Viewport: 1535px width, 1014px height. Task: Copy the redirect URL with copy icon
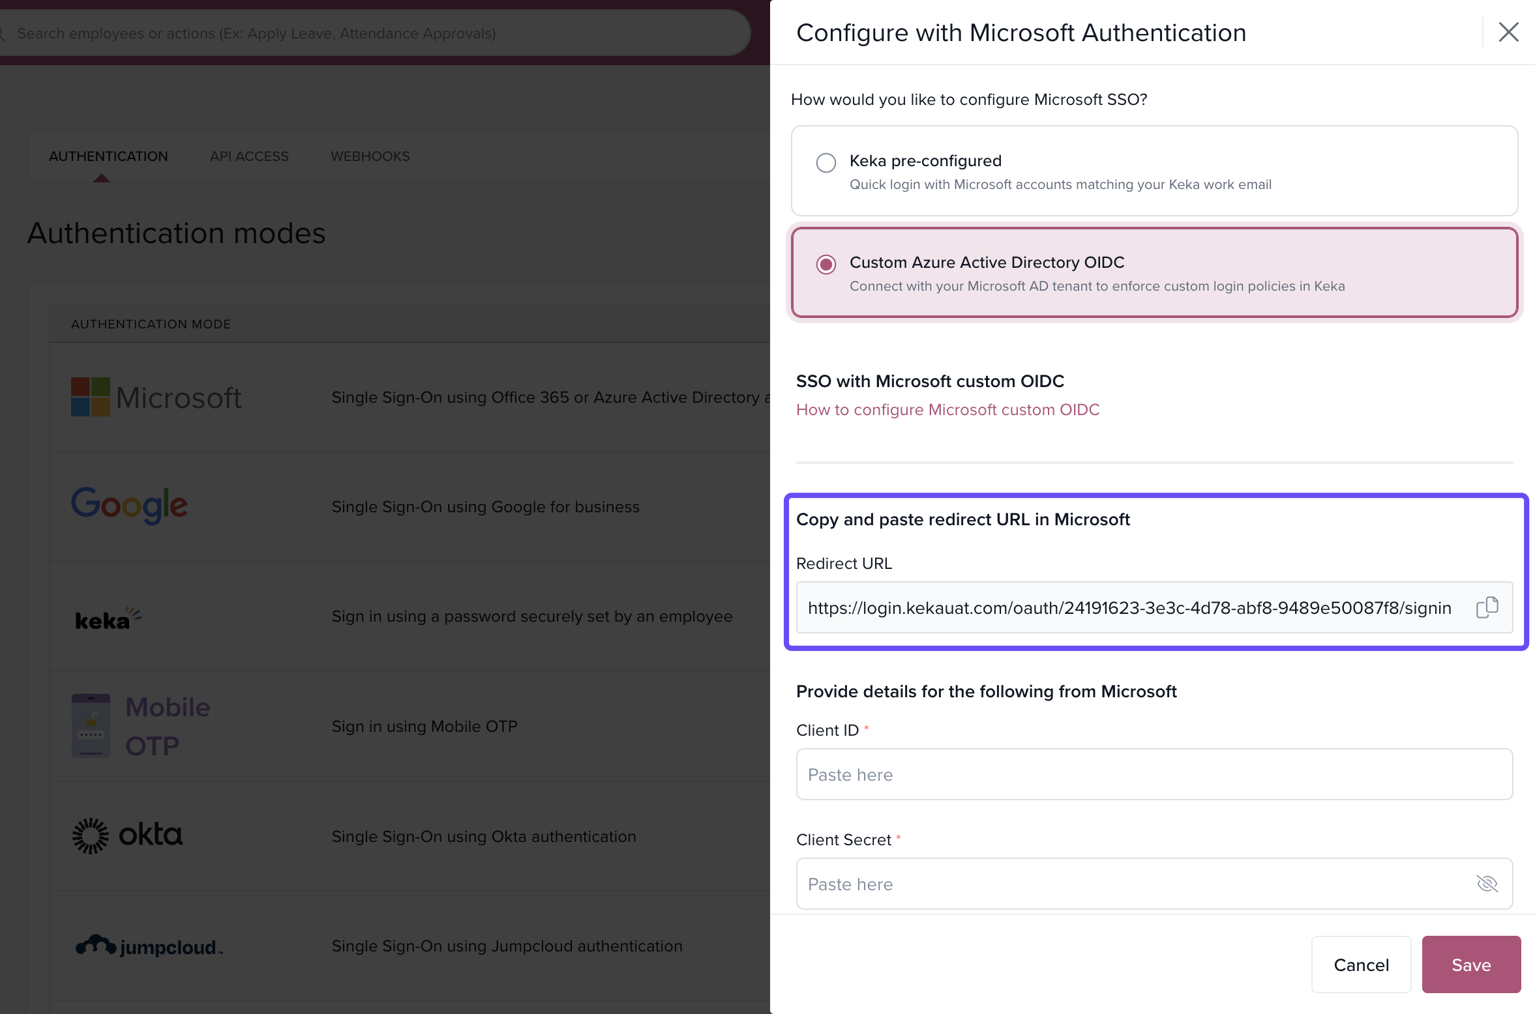point(1487,607)
